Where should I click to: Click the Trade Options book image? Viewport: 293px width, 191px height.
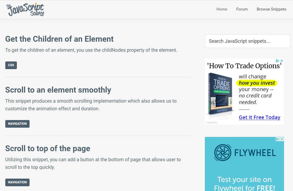tap(220, 94)
